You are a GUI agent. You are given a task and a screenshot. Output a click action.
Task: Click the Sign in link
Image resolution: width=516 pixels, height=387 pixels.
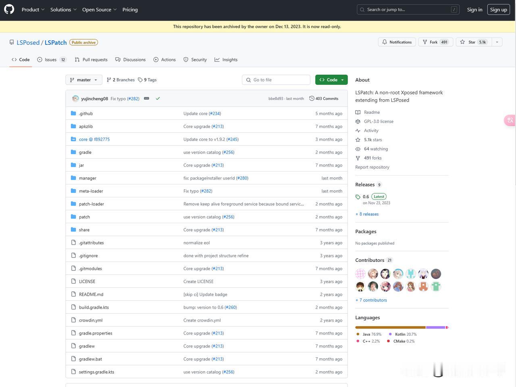point(474,10)
